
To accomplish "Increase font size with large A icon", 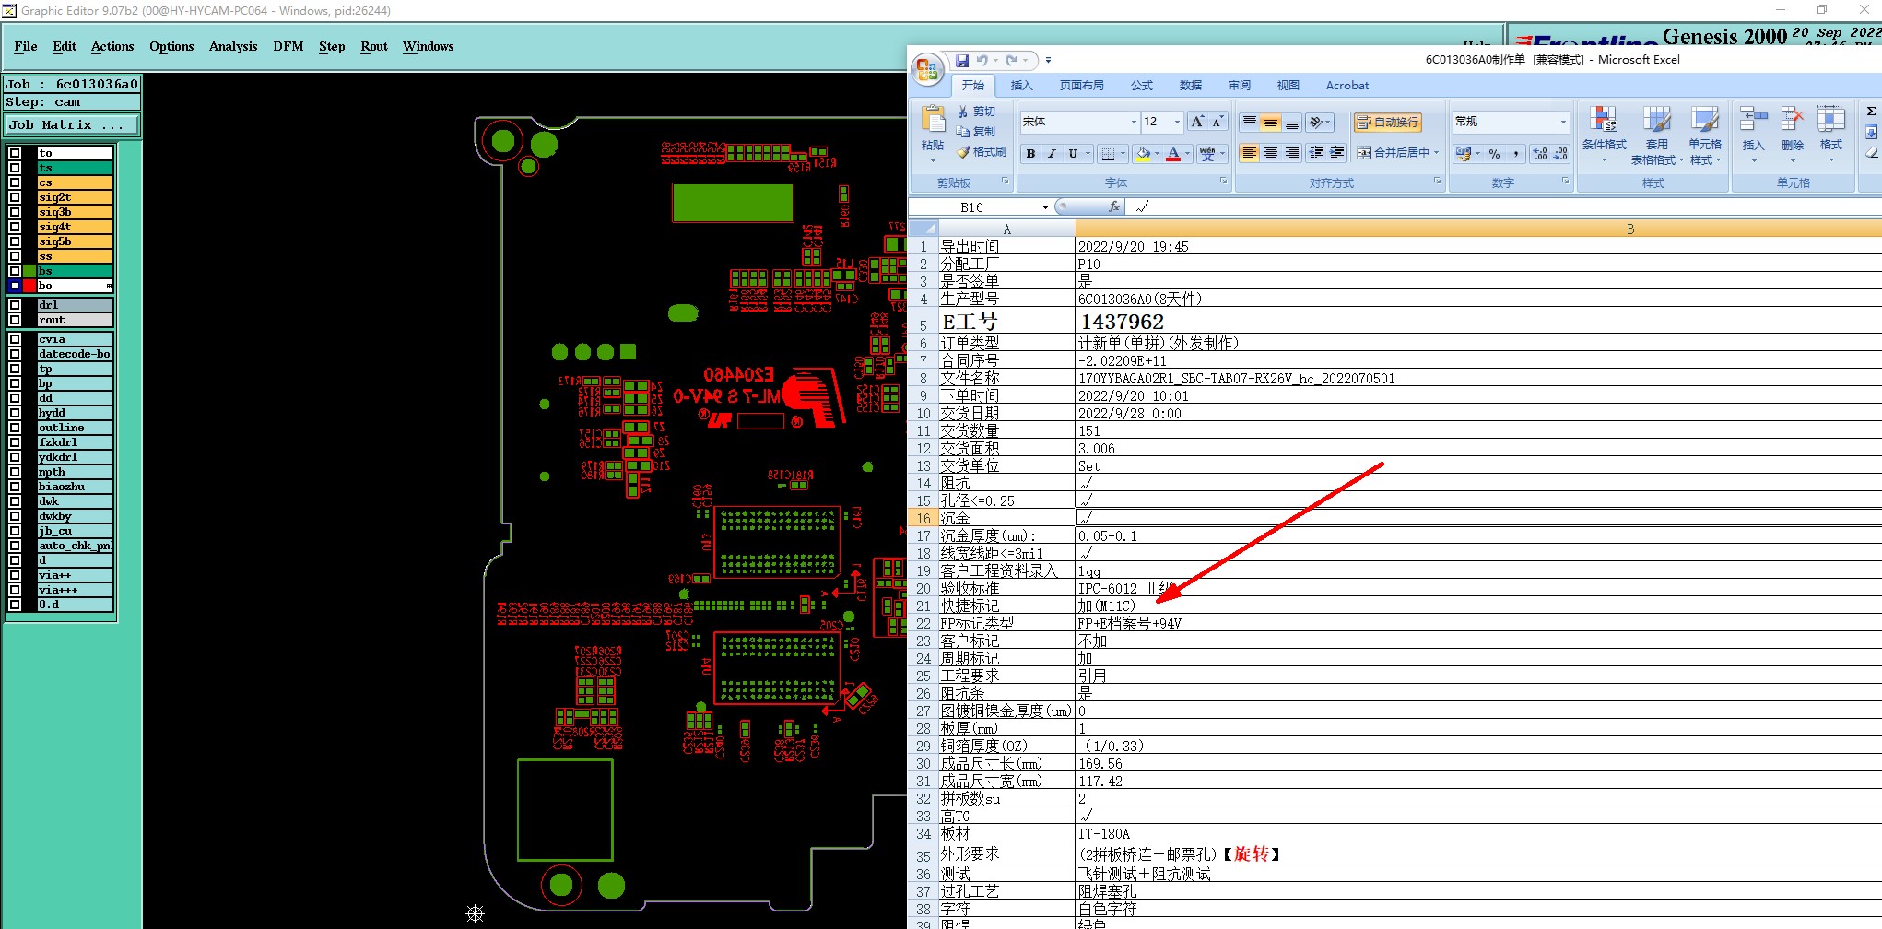I will pos(1197,122).
